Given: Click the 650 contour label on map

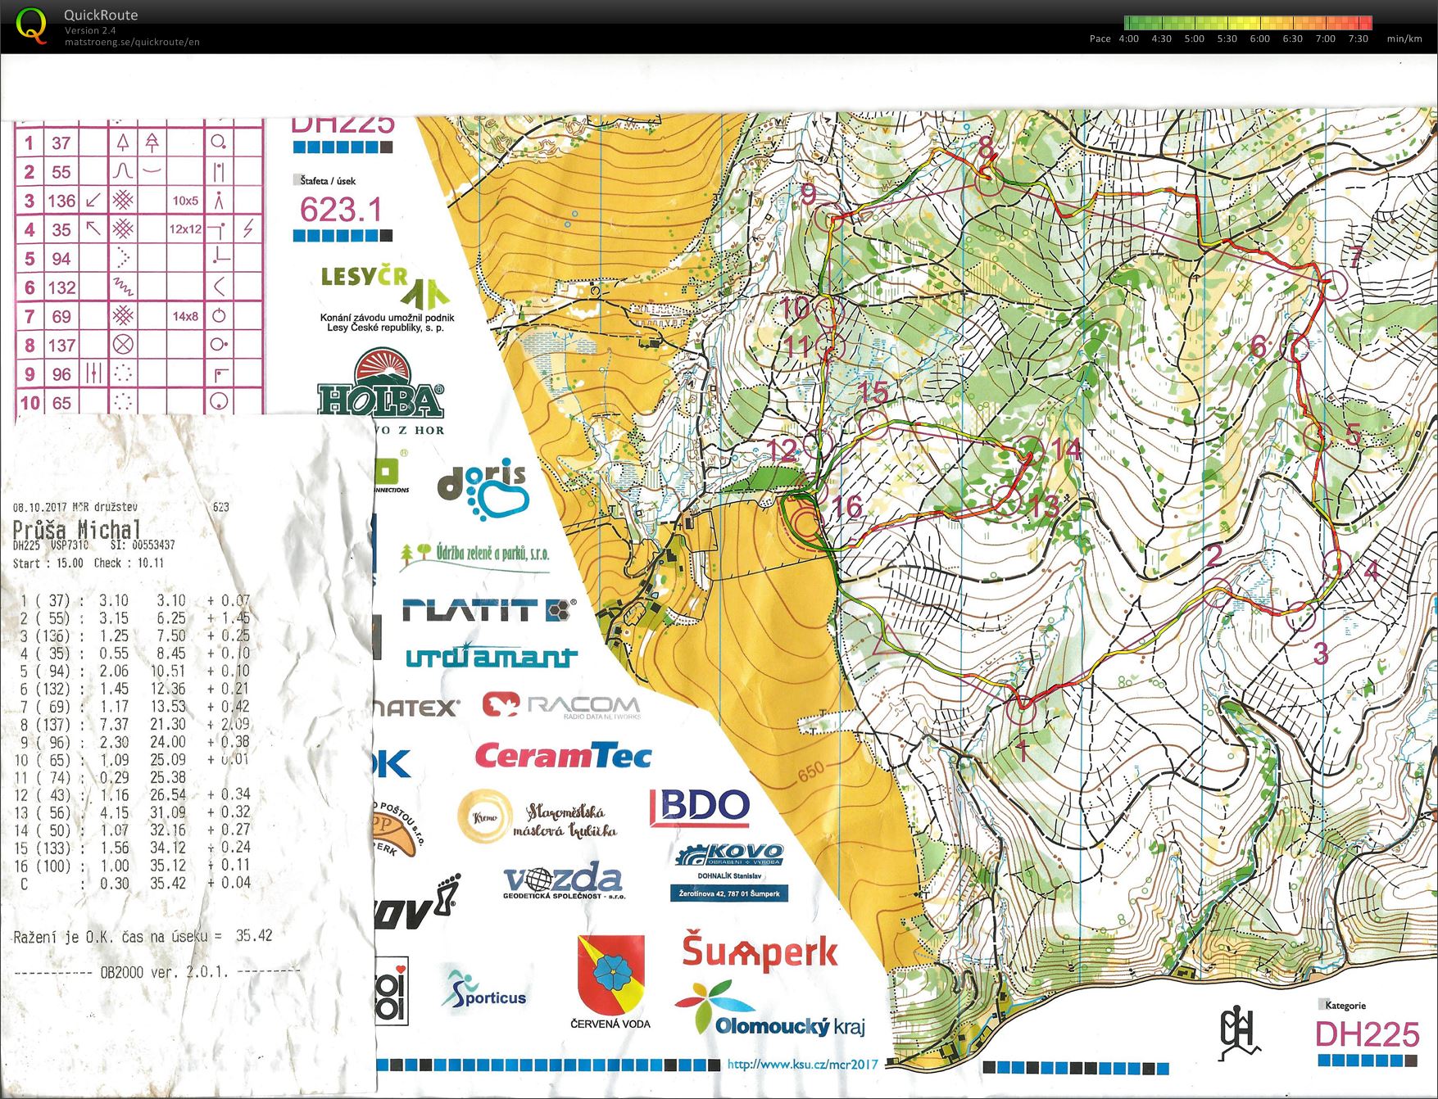Looking at the screenshot, I should coord(811,771).
